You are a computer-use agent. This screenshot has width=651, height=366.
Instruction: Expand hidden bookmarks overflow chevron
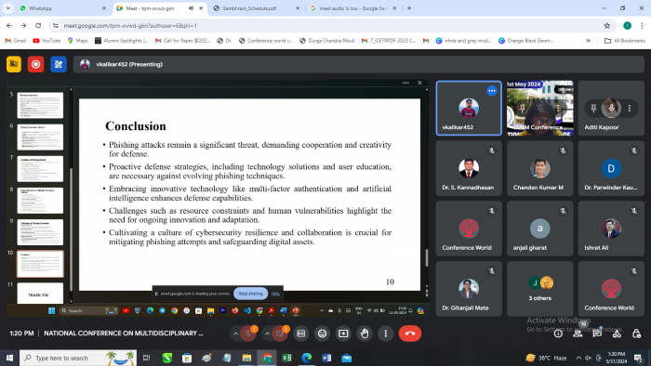[588, 41]
